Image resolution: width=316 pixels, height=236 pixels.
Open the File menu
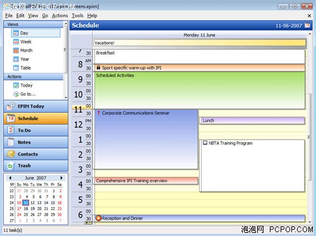pyautogui.click(x=9, y=16)
